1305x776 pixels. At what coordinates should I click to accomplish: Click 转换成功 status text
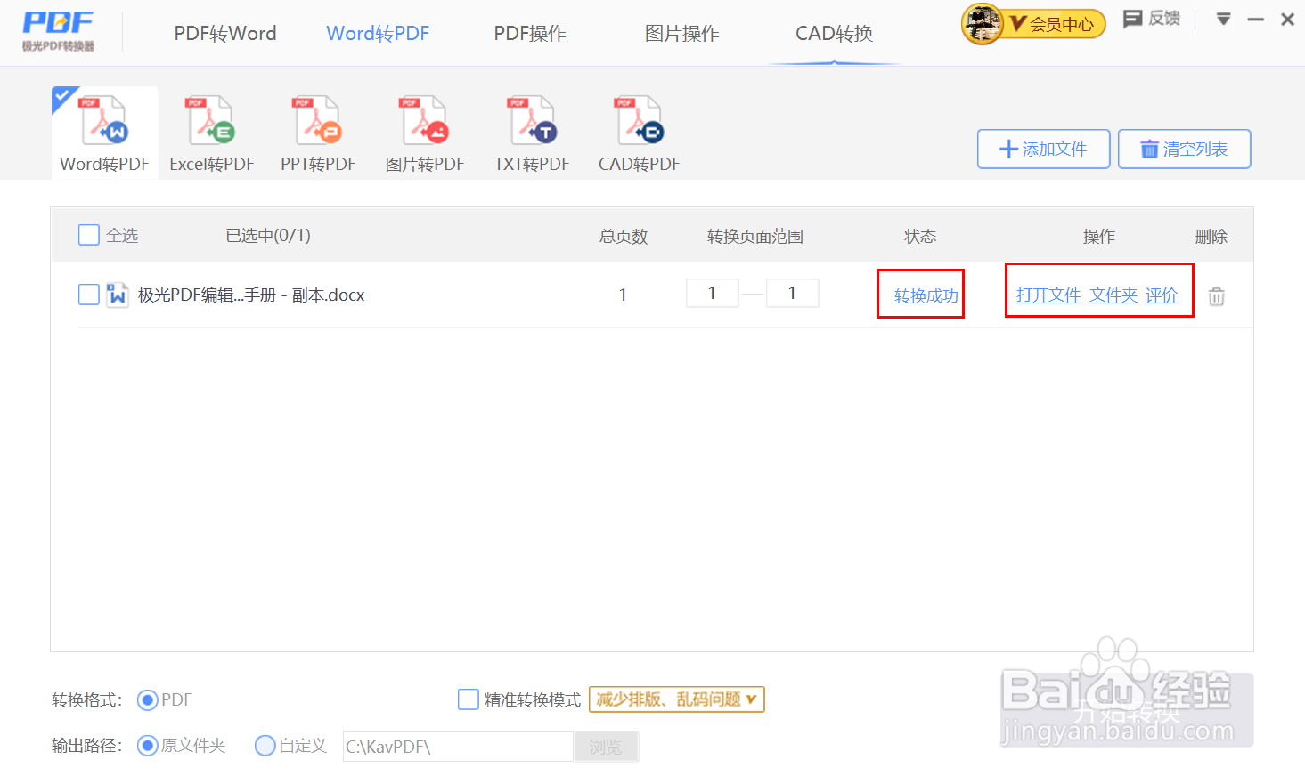point(926,296)
